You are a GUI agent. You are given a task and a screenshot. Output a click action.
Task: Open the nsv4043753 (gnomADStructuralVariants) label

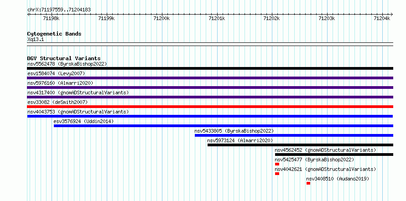(x=78, y=112)
